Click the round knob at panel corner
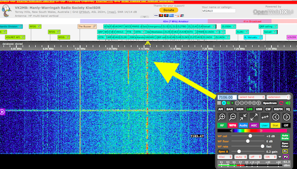 pyautogui.click(x=289, y=97)
